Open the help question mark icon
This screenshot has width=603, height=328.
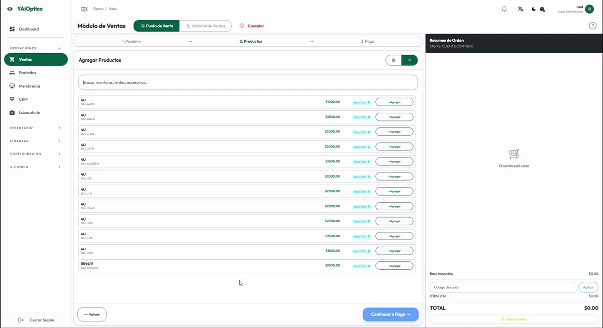point(592,26)
